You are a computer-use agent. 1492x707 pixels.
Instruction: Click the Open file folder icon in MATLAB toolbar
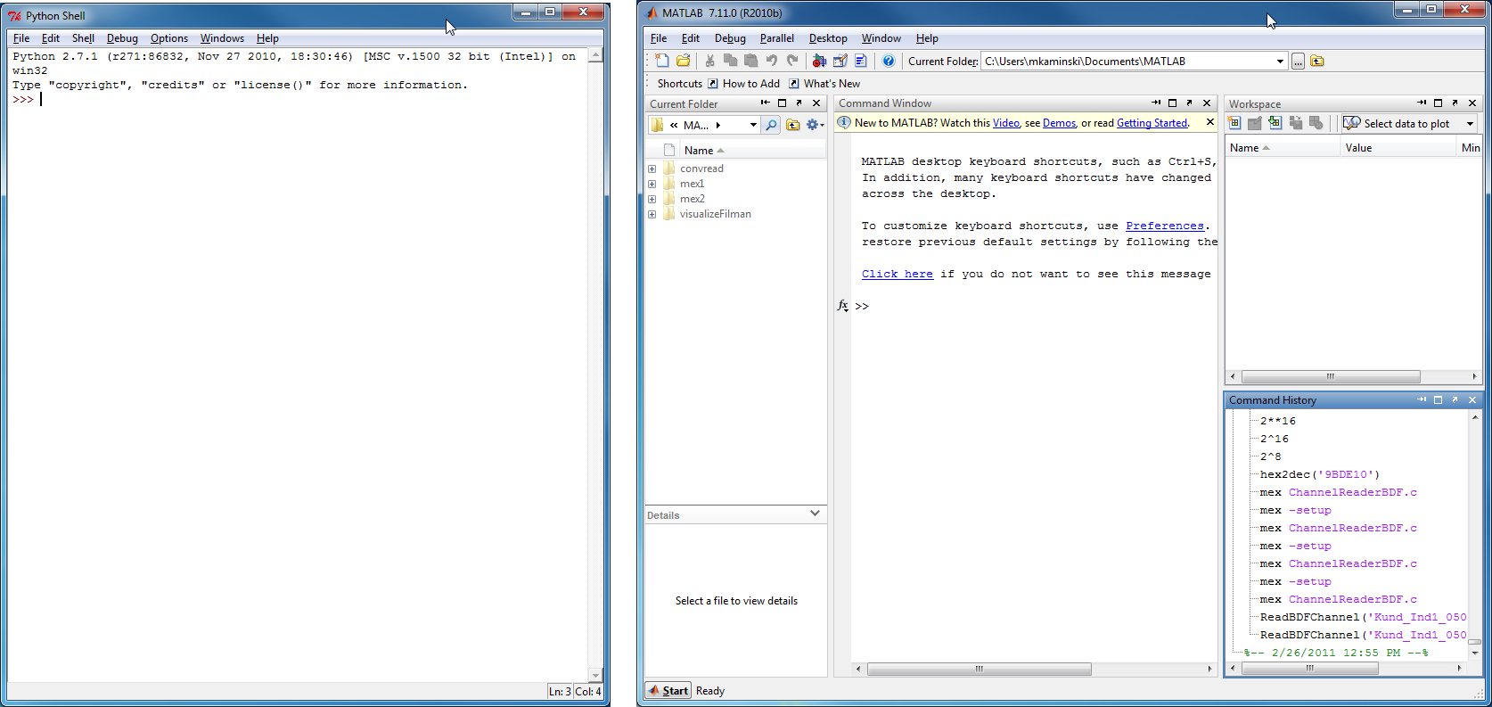683,61
